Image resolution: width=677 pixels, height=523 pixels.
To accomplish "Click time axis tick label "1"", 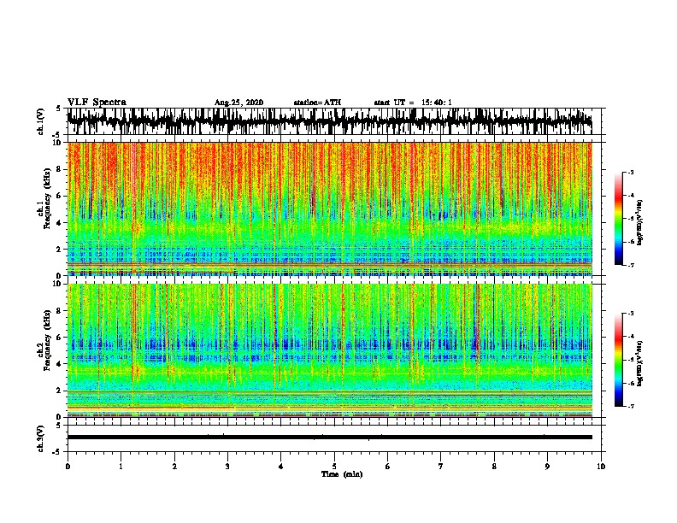I will pyautogui.click(x=121, y=467).
